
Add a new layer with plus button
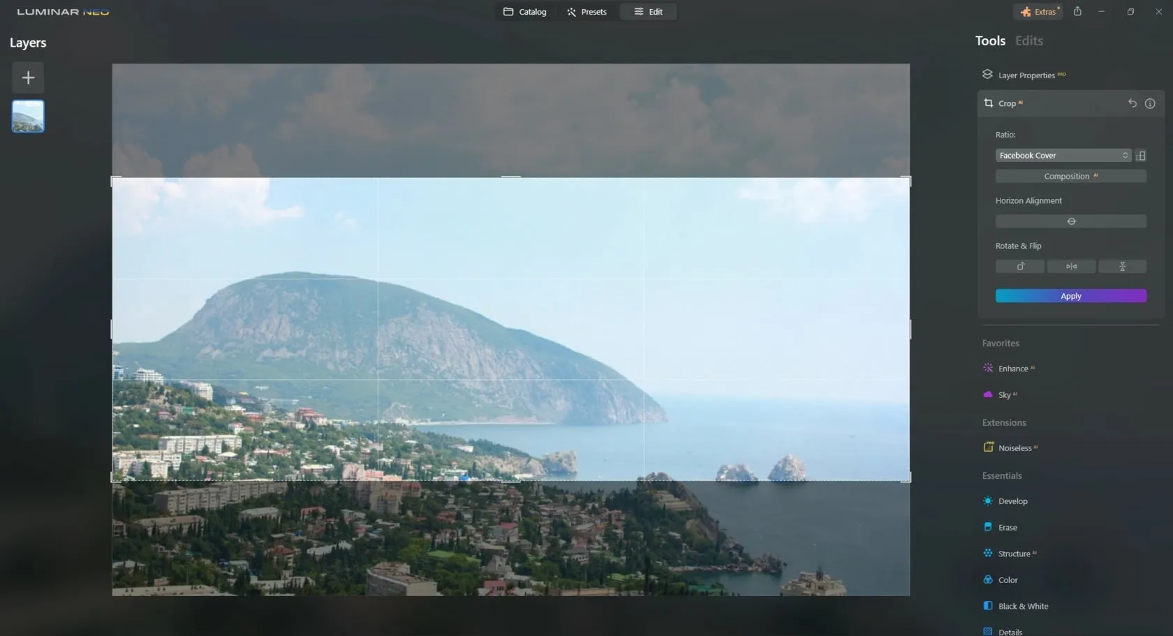pos(28,77)
